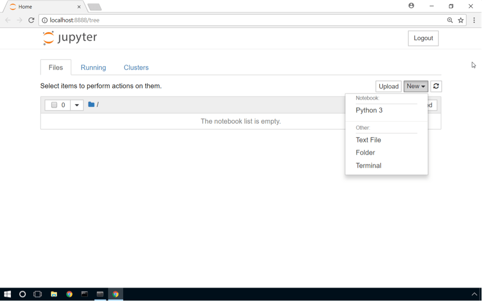Open Cortana search circle

(x=22, y=294)
